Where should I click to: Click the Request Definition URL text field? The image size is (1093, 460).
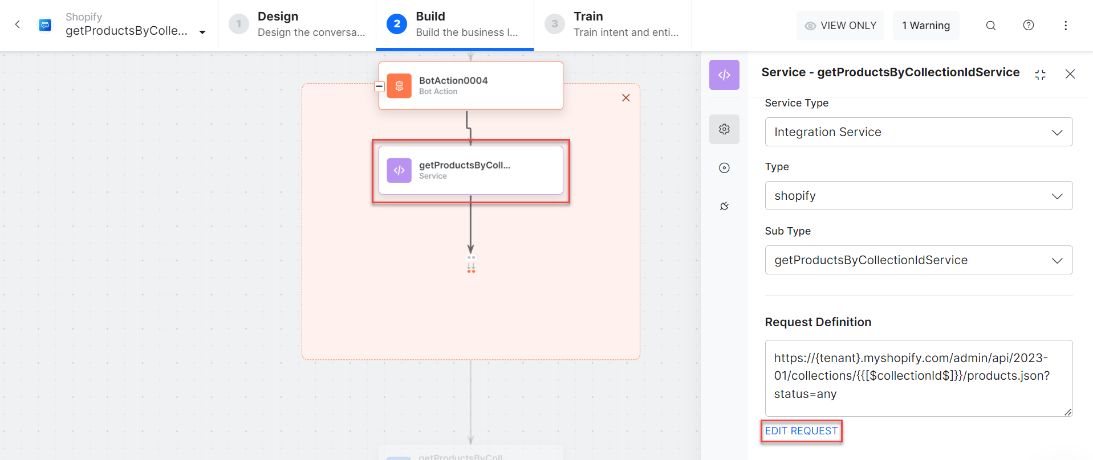click(x=918, y=377)
